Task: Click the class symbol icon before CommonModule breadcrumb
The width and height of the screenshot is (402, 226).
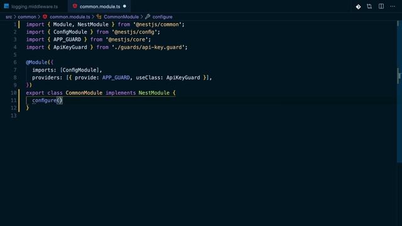Action: pyautogui.click(x=99, y=17)
